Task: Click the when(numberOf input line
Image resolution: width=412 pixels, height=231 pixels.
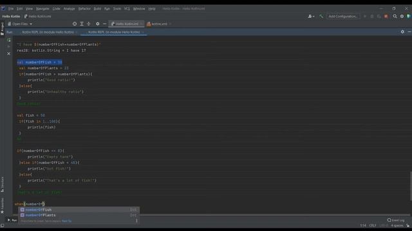Action: [30, 204]
